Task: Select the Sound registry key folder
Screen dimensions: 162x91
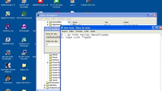Action: [x=53, y=80]
